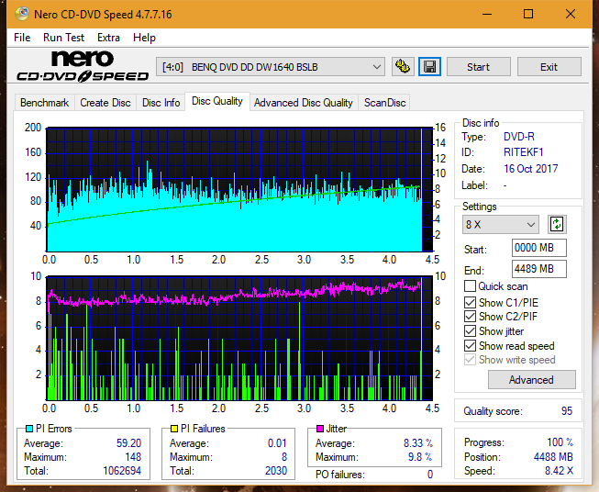Click the Nero app icon in title bar
599x492 pixels.
[22, 14]
